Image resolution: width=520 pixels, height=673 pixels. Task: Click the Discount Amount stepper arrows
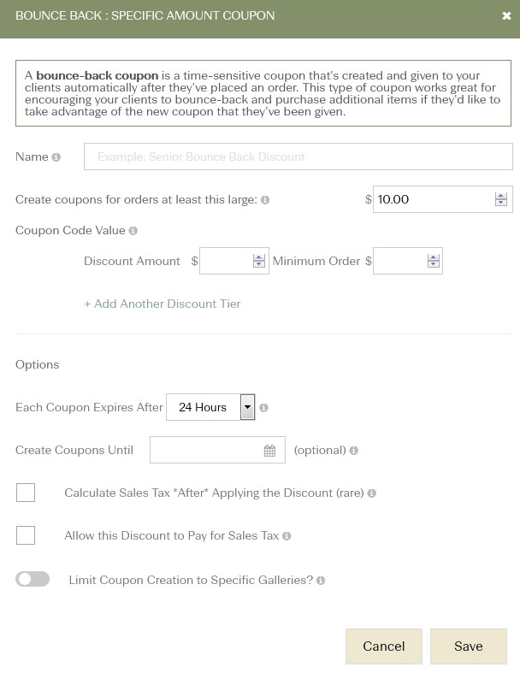(x=259, y=261)
